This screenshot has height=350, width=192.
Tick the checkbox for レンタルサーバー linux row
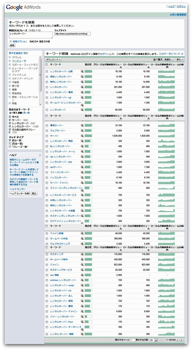click(47, 322)
